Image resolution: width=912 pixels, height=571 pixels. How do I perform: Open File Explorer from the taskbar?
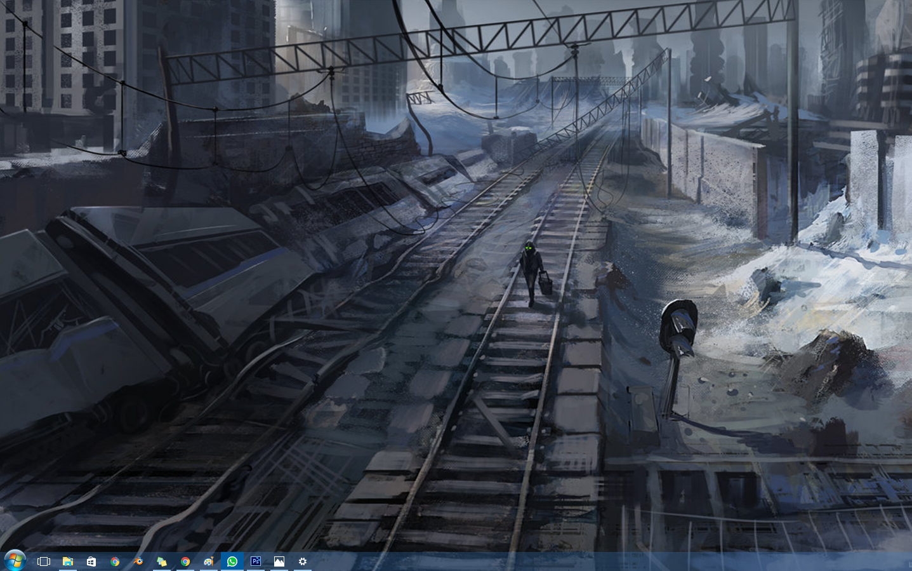click(68, 561)
